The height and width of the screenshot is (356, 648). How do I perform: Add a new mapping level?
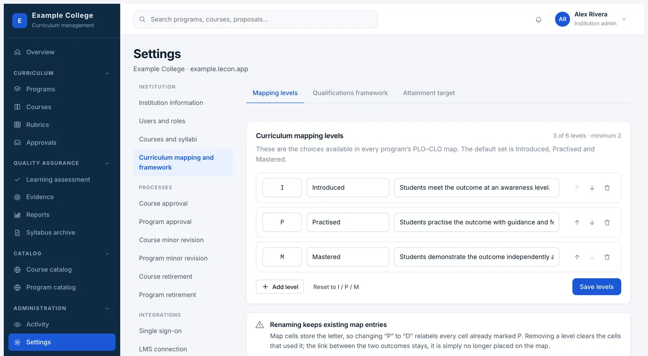pos(280,287)
